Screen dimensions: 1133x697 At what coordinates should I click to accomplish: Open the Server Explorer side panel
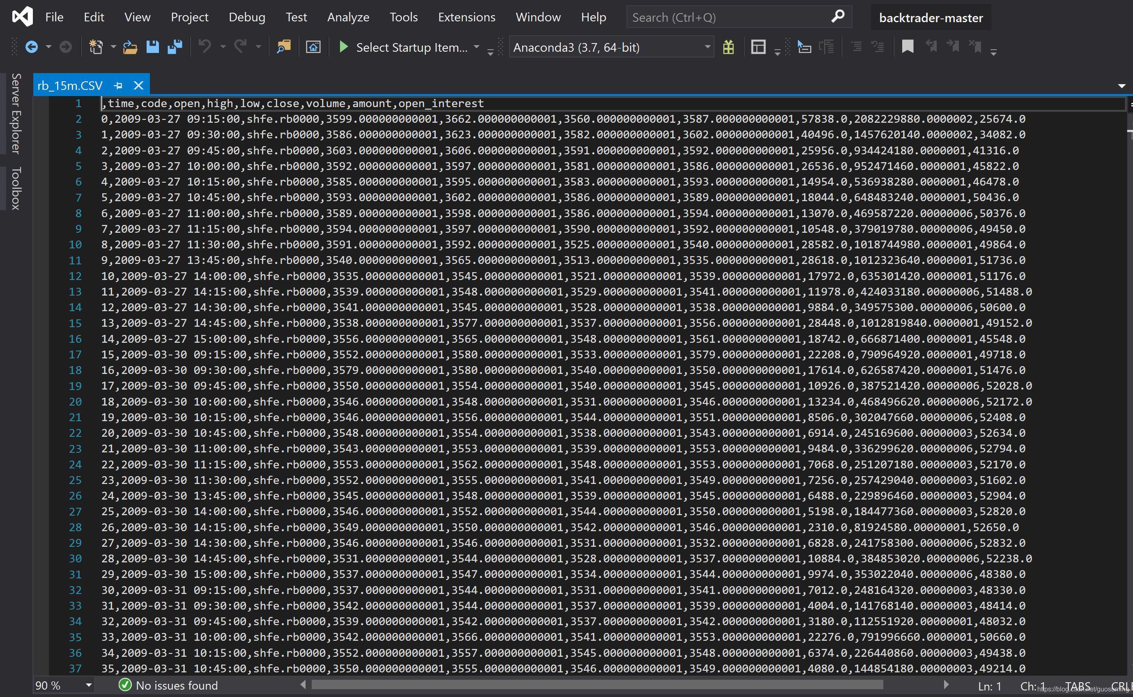click(16, 113)
